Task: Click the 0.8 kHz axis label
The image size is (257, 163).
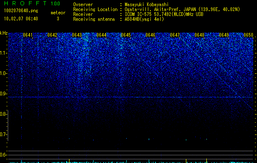Action: pyautogui.click(x=3, y=114)
